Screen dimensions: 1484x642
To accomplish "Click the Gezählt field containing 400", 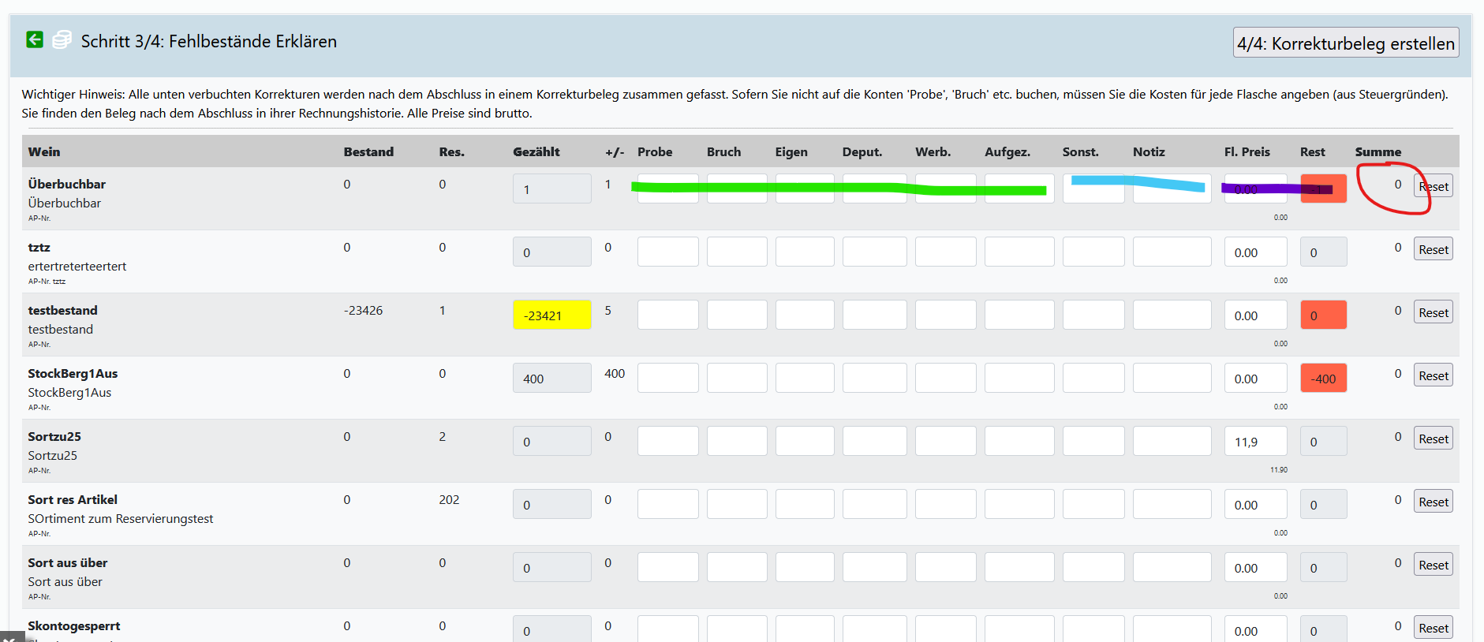I will click(x=551, y=379).
